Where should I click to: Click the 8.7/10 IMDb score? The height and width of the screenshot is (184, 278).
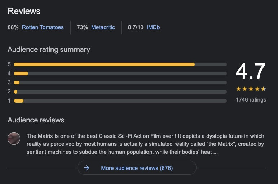pos(136,27)
